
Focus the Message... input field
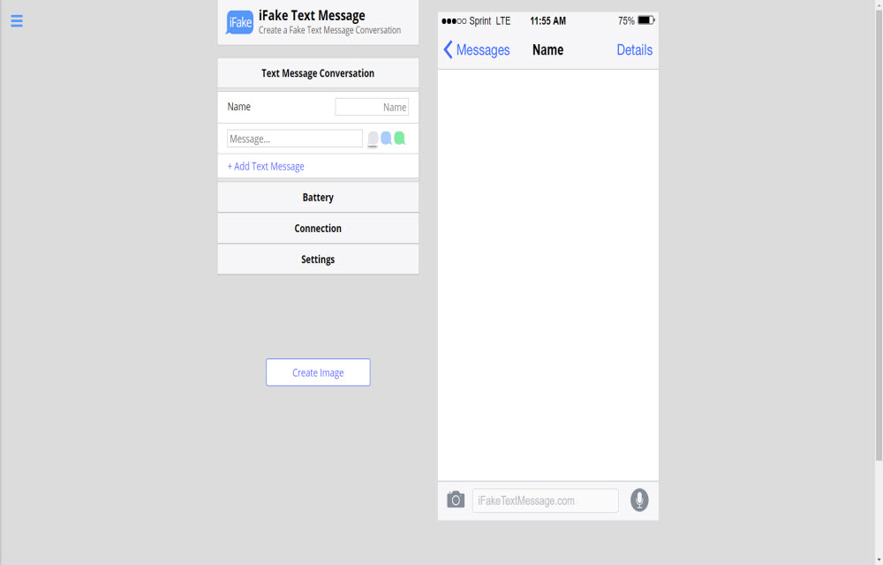click(295, 139)
